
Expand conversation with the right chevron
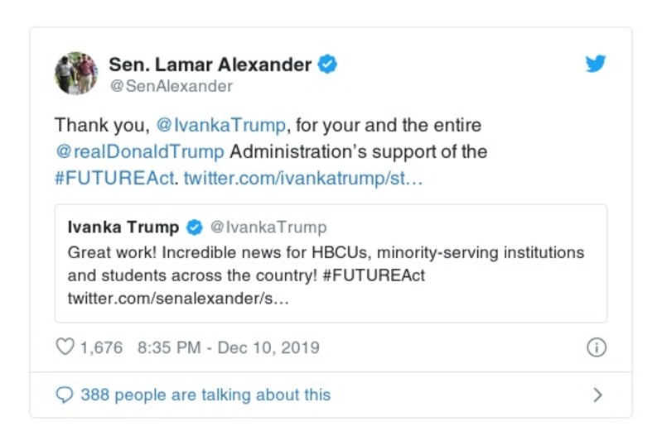pos(597,395)
